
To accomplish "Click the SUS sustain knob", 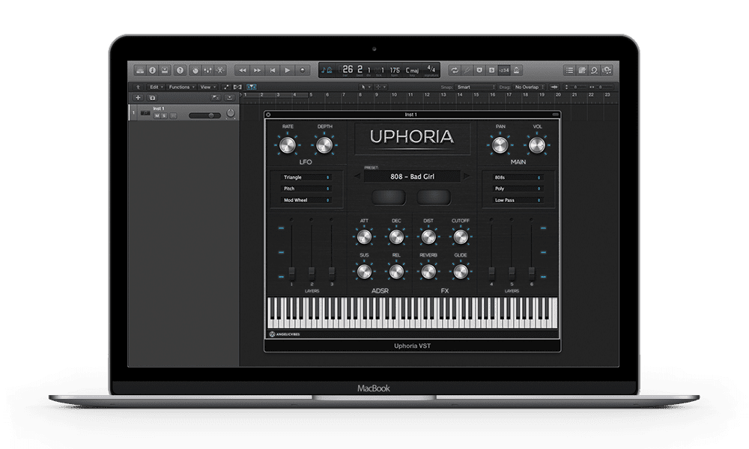I will point(364,272).
